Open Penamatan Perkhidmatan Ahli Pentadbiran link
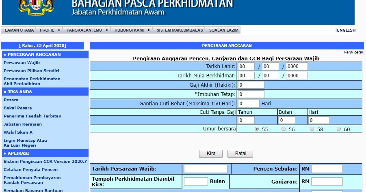The width and height of the screenshot is (366, 192). pyautogui.click(x=32, y=81)
